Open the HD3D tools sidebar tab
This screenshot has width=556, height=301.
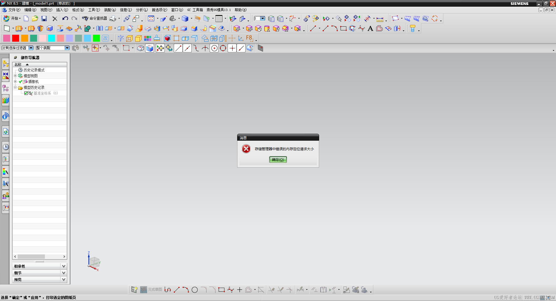pyautogui.click(x=6, y=116)
